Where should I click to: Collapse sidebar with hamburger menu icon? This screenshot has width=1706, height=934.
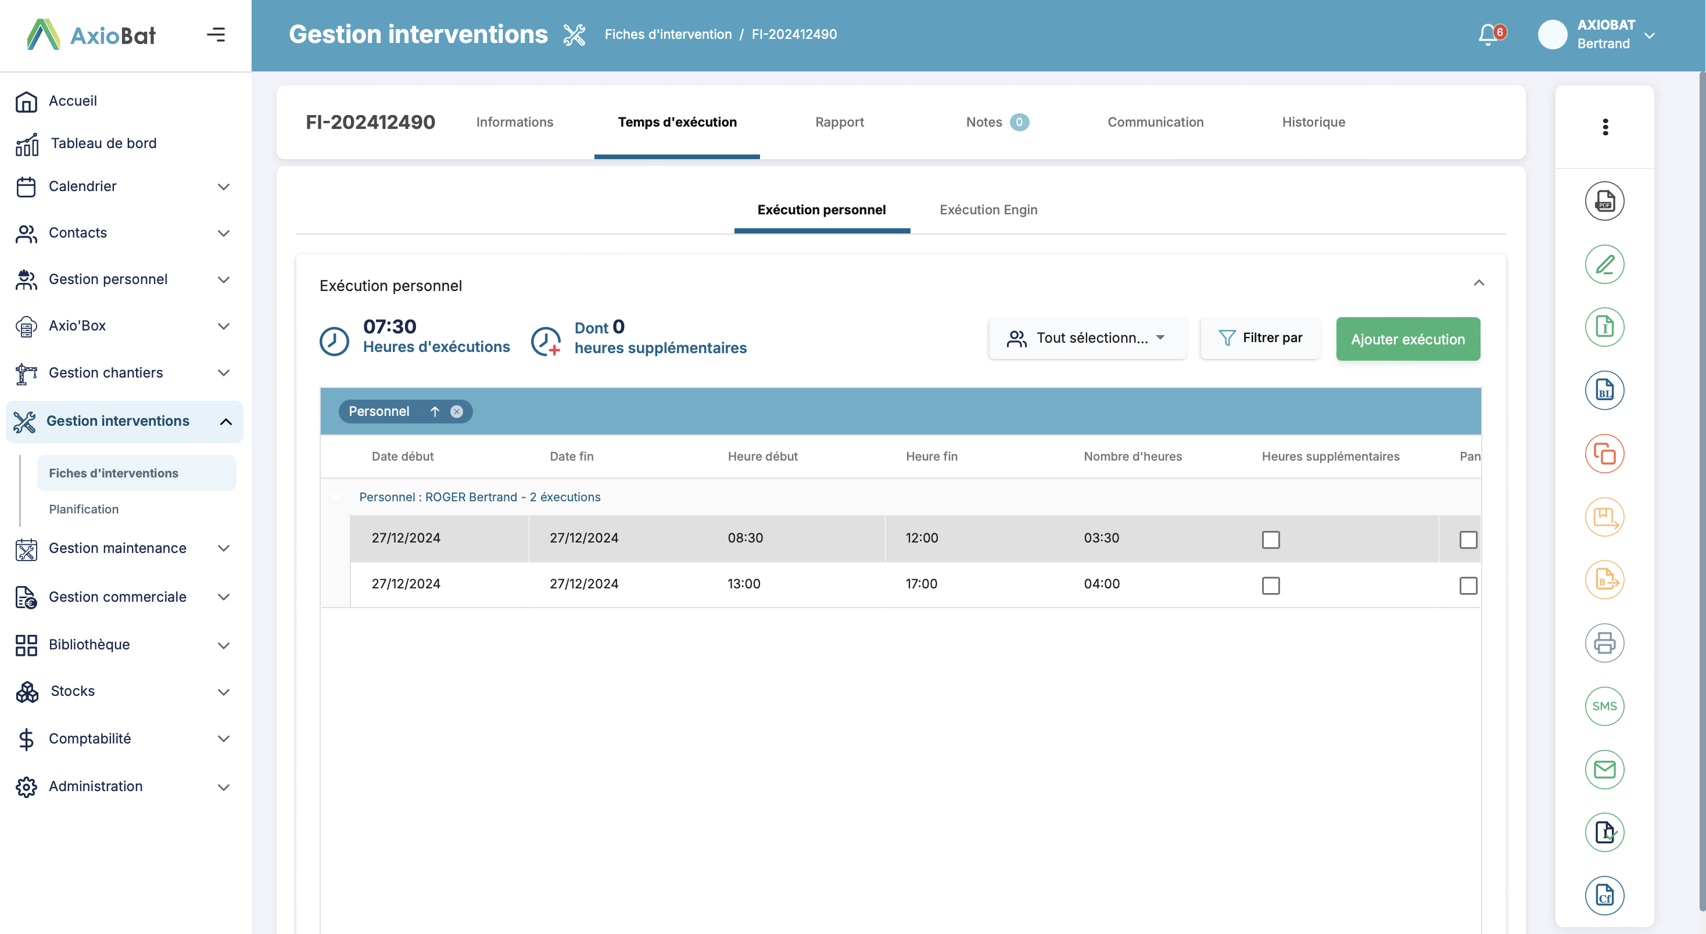point(216,34)
